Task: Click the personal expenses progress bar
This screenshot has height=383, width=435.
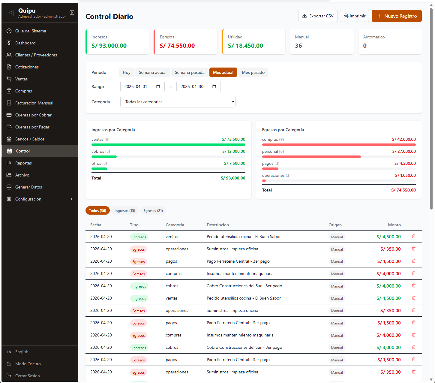Action: (x=339, y=157)
